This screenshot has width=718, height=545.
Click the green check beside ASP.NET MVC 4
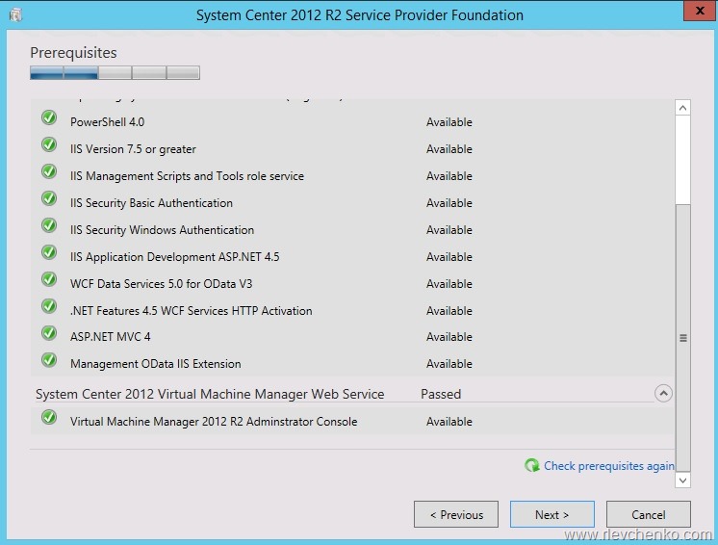click(x=49, y=333)
